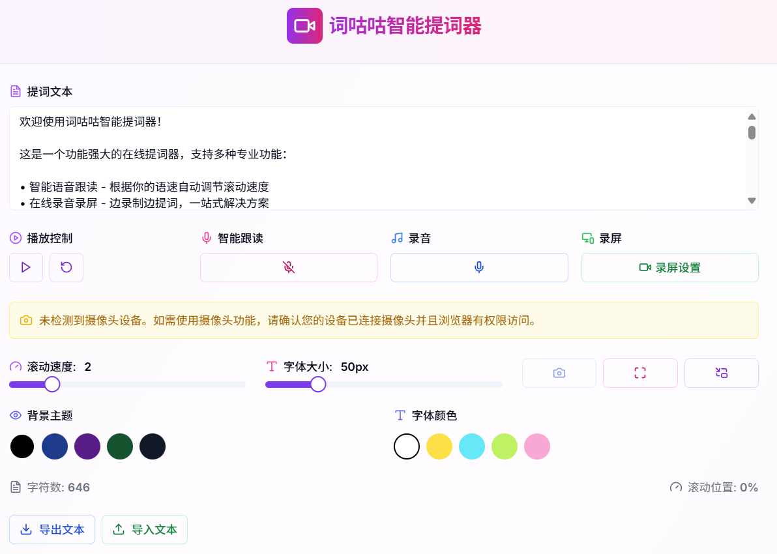Click the purple video camera app logo
This screenshot has width=777, height=554.
[304, 26]
